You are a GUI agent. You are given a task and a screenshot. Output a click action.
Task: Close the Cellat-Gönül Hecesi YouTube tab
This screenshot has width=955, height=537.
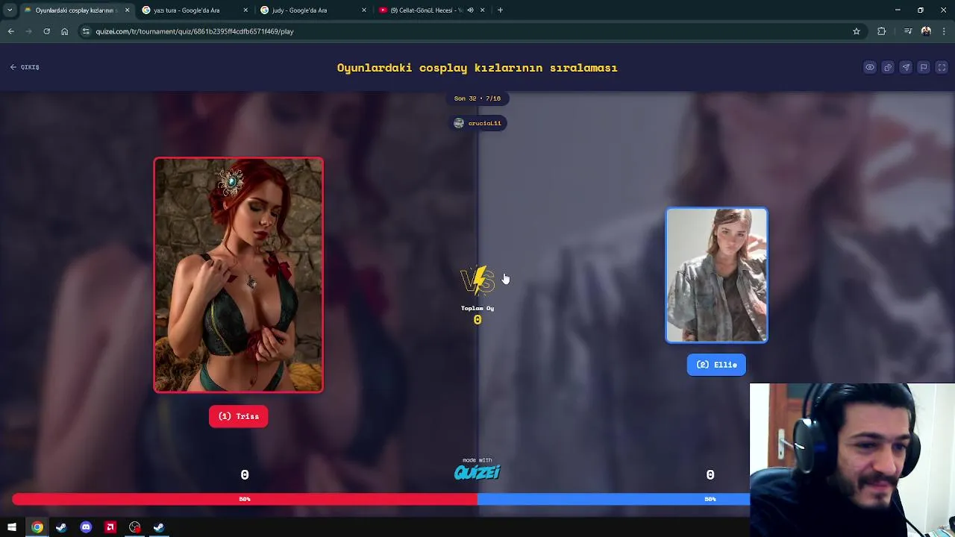(482, 10)
